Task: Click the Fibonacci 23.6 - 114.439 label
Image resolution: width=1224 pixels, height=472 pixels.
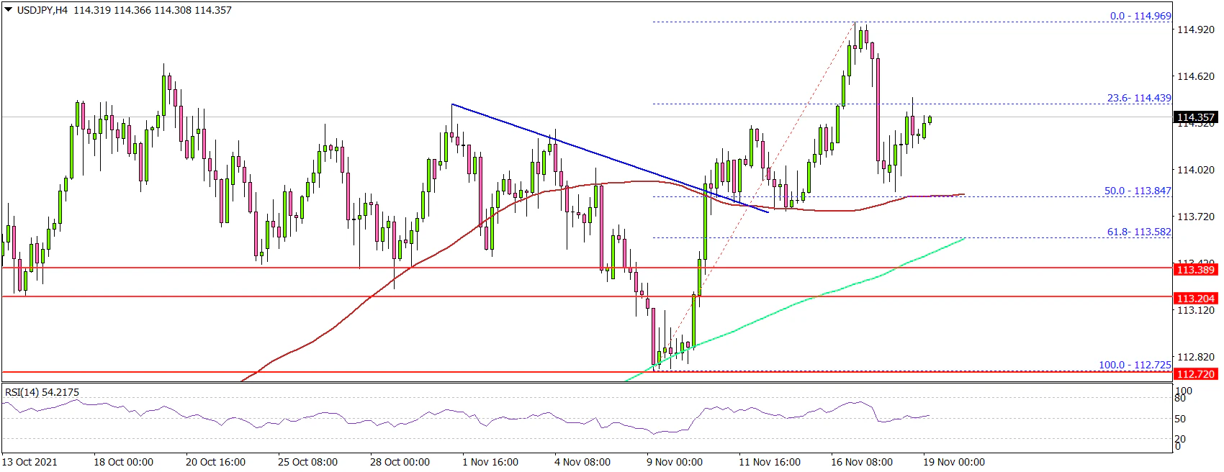Action: 1138,98
